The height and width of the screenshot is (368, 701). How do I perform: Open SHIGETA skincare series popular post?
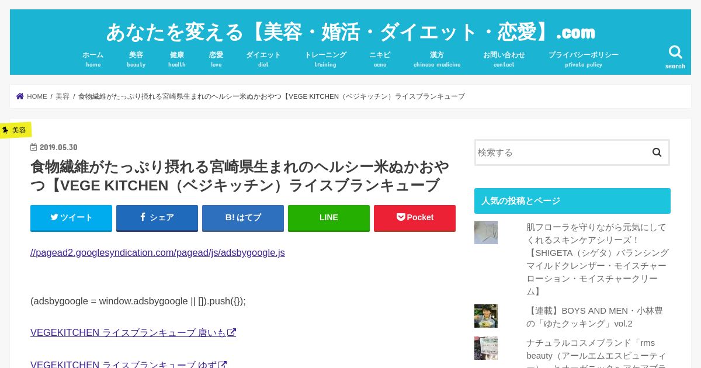[598, 259]
